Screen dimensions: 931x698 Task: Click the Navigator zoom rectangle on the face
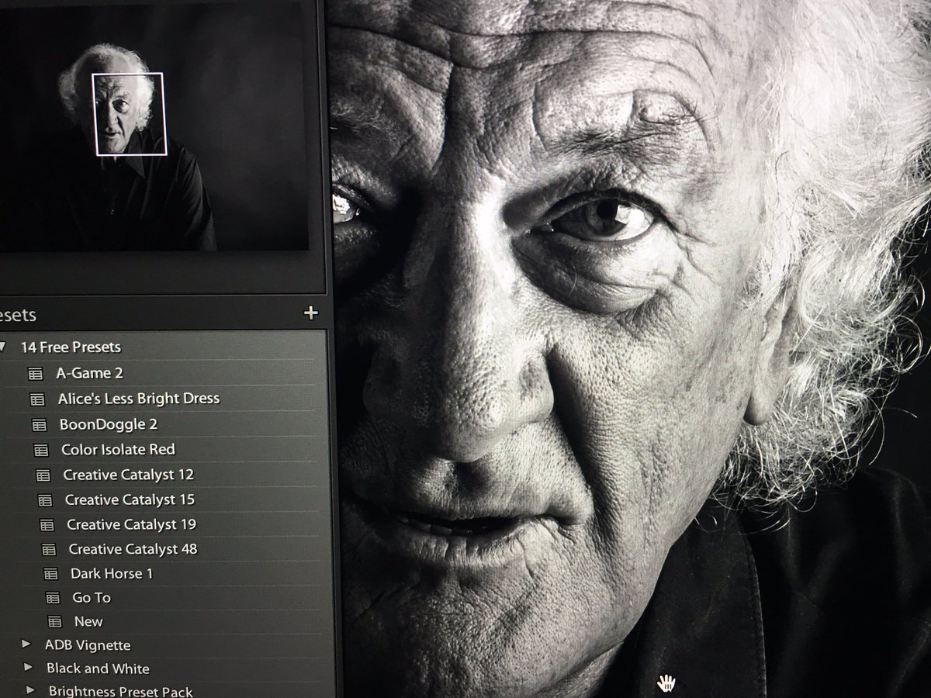pos(130,114)
